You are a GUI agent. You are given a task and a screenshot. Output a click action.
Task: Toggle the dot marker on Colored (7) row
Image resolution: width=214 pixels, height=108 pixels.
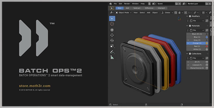point(188,65)
